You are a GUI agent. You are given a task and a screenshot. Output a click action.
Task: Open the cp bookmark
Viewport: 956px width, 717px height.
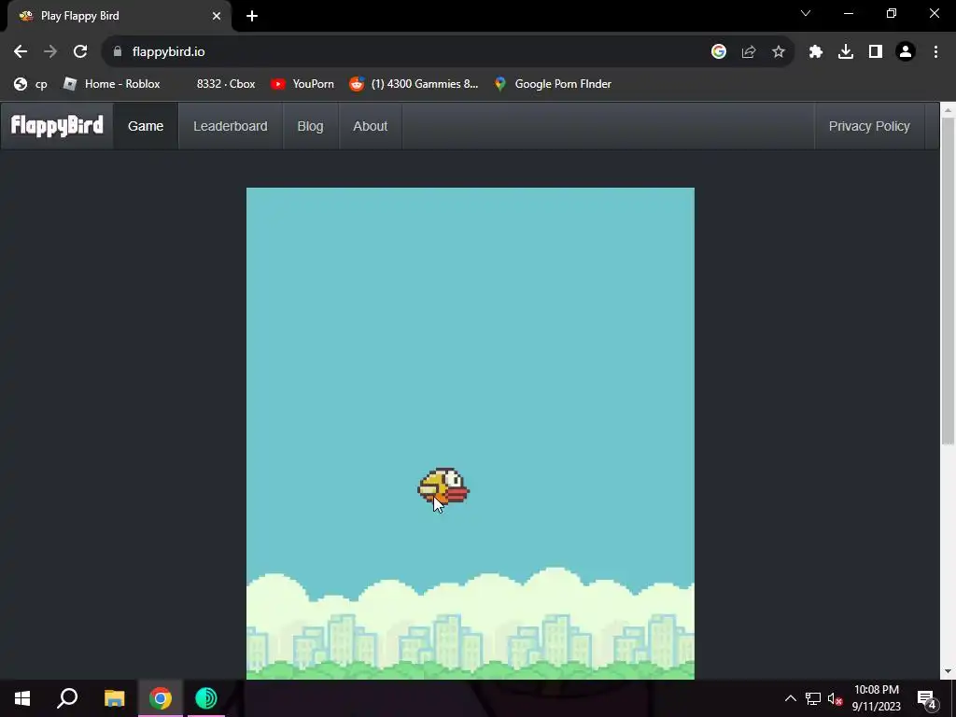pyautogui.click(x=31, y=84)
